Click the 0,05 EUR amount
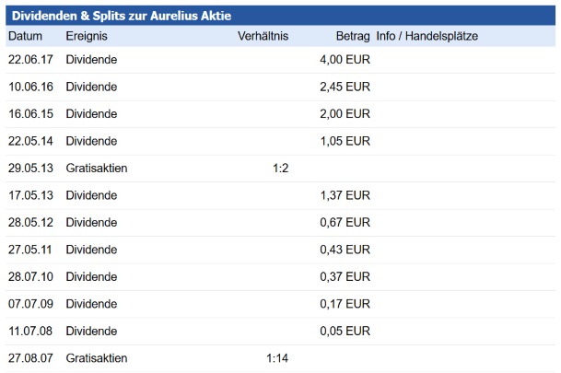The height and width of the screenshot is (373, 561). coord(345,332)
